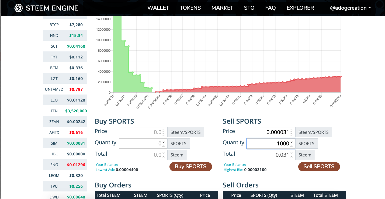The image size is (385, 199).
Task: Open the WALLET page
Action: pos(158,8)
